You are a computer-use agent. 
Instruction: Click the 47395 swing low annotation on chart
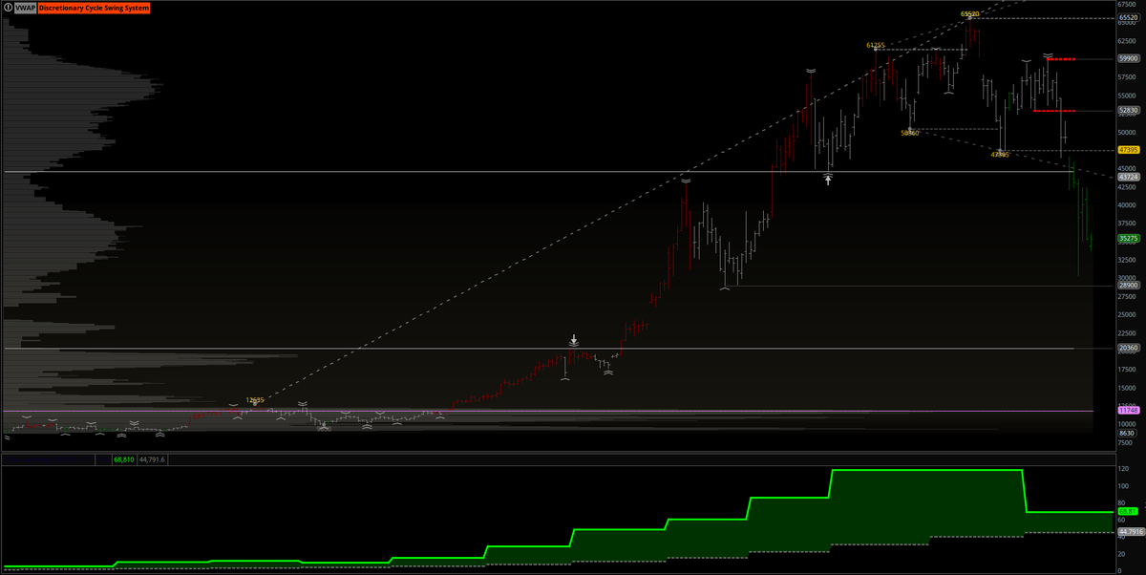(x=1000, y=154)
